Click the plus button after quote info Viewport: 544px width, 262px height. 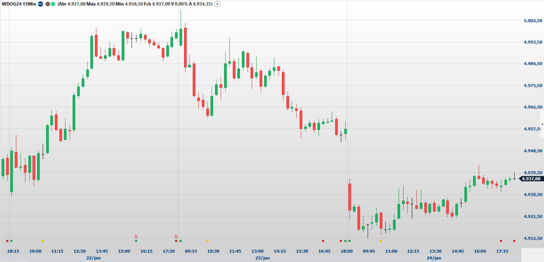pyautogui.click(x=217, y=4)
